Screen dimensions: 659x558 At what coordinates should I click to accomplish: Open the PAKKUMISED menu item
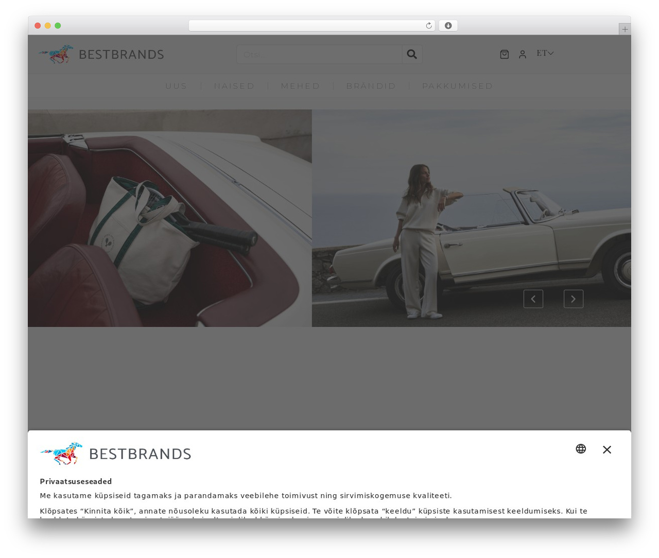click(458, 86)
